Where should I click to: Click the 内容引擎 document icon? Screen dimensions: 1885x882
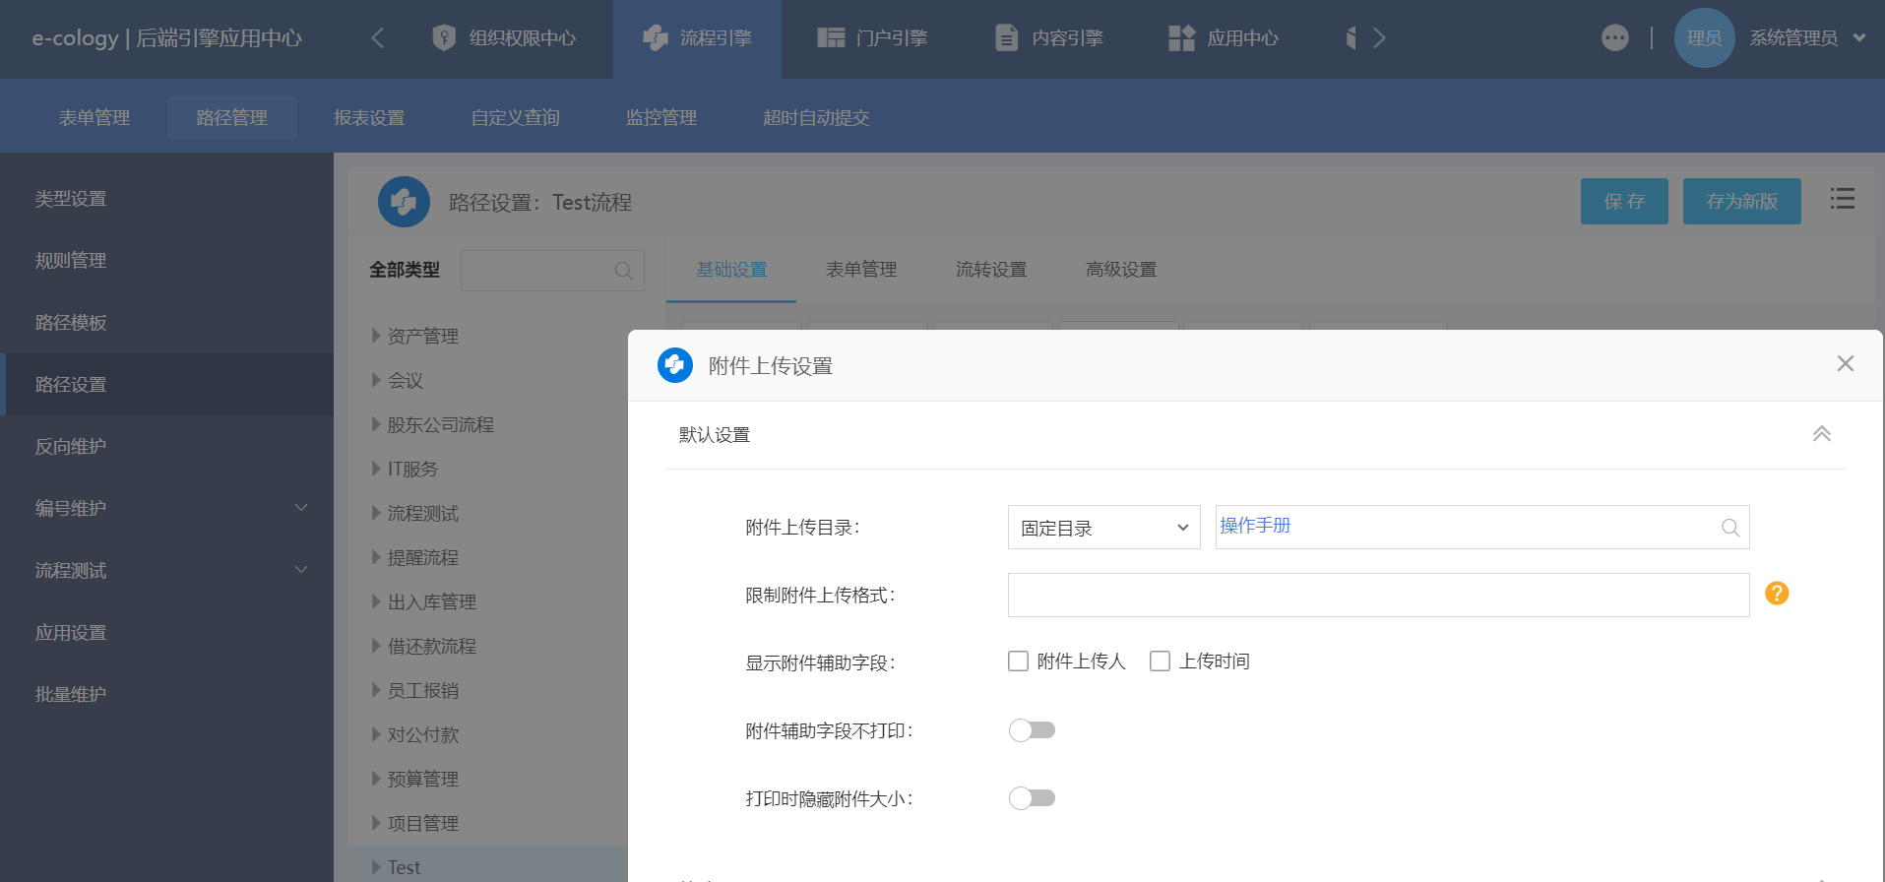pyautogui.click(x=1006, y=38)
